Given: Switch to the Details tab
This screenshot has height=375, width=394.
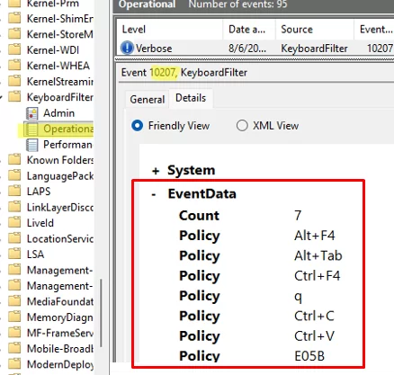Looking at the screenshot, I should (191, 98).
